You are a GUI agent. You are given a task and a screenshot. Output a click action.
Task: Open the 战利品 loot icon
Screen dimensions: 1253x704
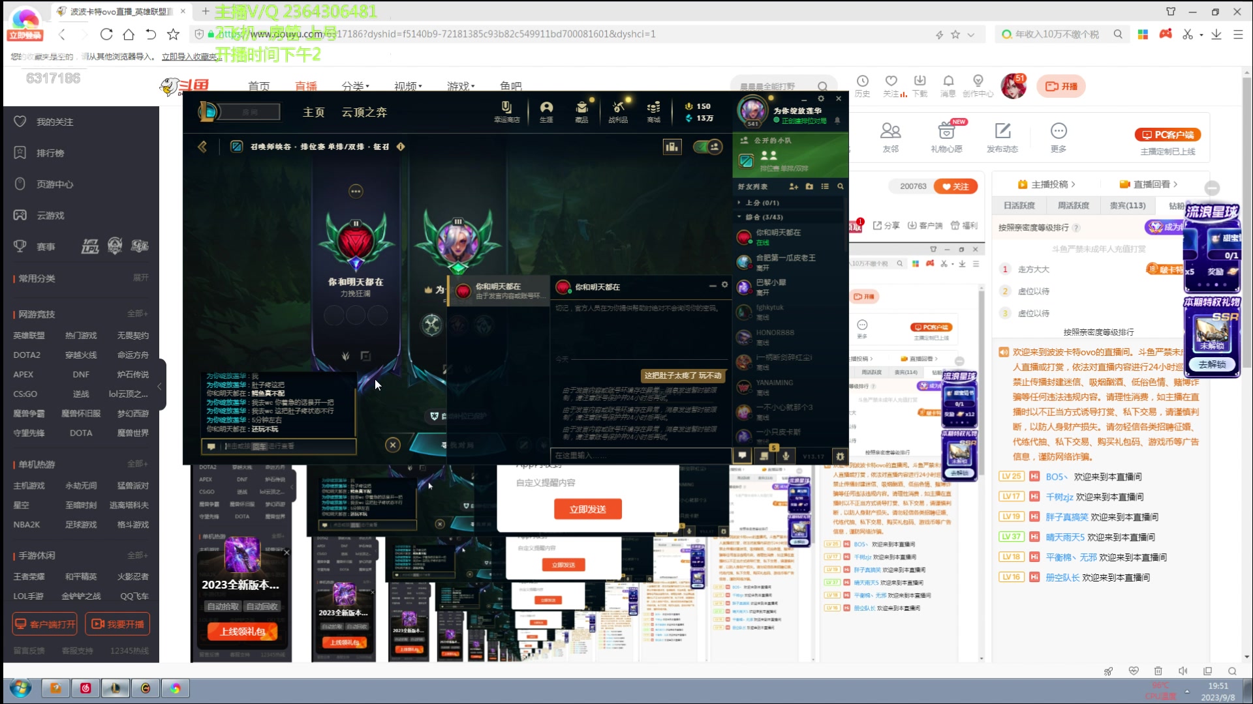(618, 111)
